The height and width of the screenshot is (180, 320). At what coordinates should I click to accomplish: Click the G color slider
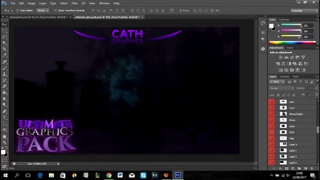291,30
